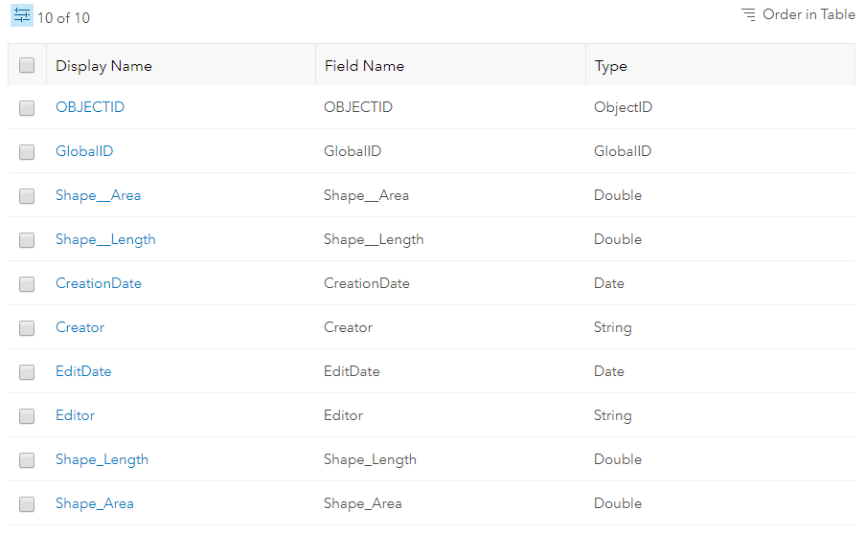The height and width of the screenshot is (533, 865).
Task: Enable the CreationDate row checkbox
Action: coord(27,284)
